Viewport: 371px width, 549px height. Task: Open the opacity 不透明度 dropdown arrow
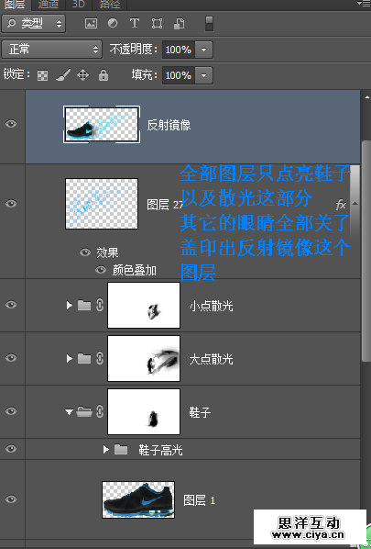click(204, 50)
